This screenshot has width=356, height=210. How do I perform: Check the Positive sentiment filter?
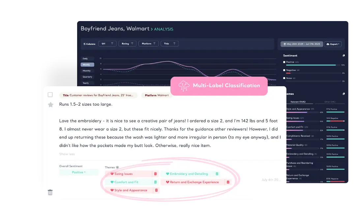tap(284, 62)
